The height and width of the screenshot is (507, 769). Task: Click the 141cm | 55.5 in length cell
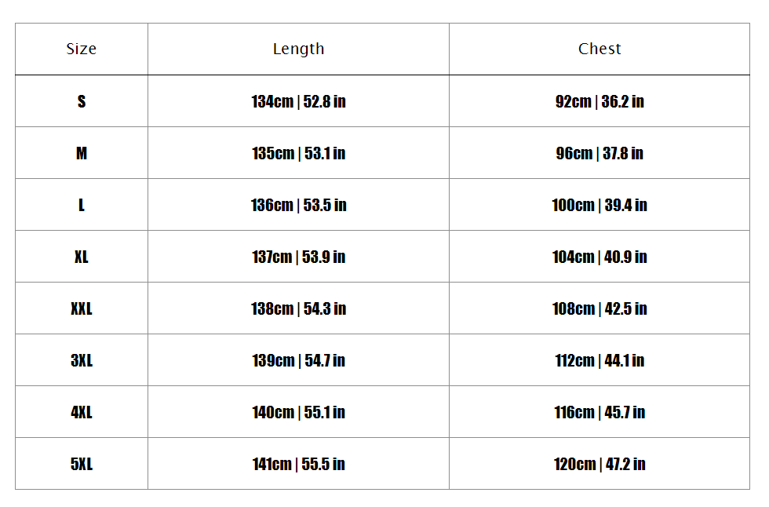tap(298, 464)
